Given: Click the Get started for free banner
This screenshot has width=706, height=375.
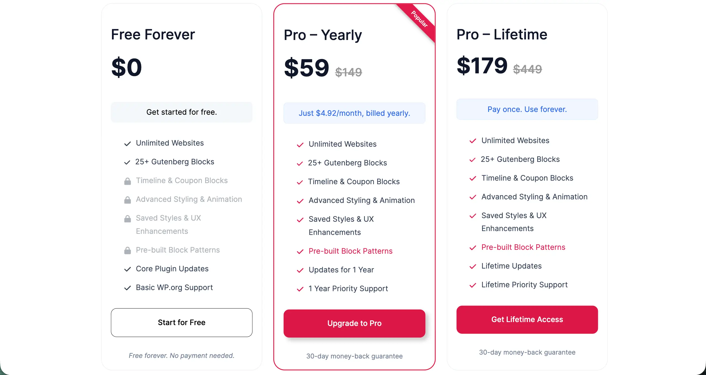Looking at the screenshot, I should [181, 112].
